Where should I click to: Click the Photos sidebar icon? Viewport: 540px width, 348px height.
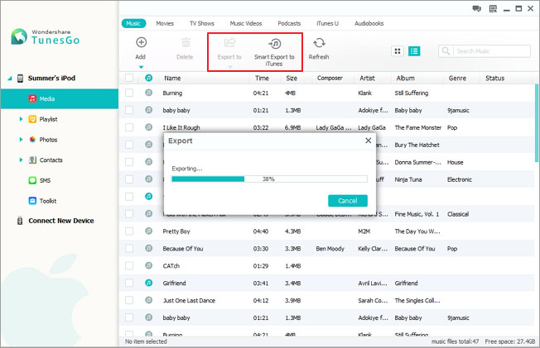click(32, 139)
